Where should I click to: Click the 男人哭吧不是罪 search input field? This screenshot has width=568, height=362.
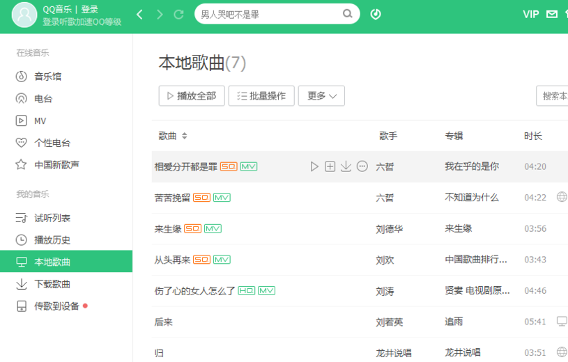268,14
